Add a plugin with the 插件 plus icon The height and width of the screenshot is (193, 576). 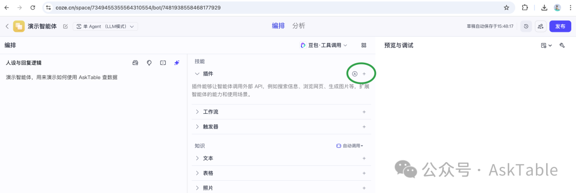tap(364, 73)
